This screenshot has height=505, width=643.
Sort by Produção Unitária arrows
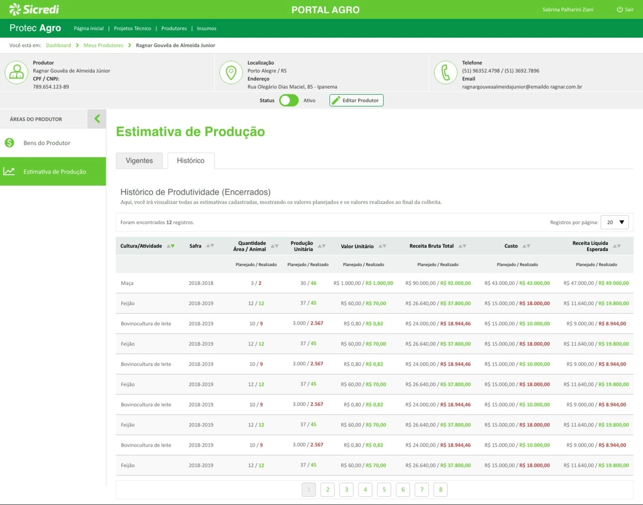point(322,246)
